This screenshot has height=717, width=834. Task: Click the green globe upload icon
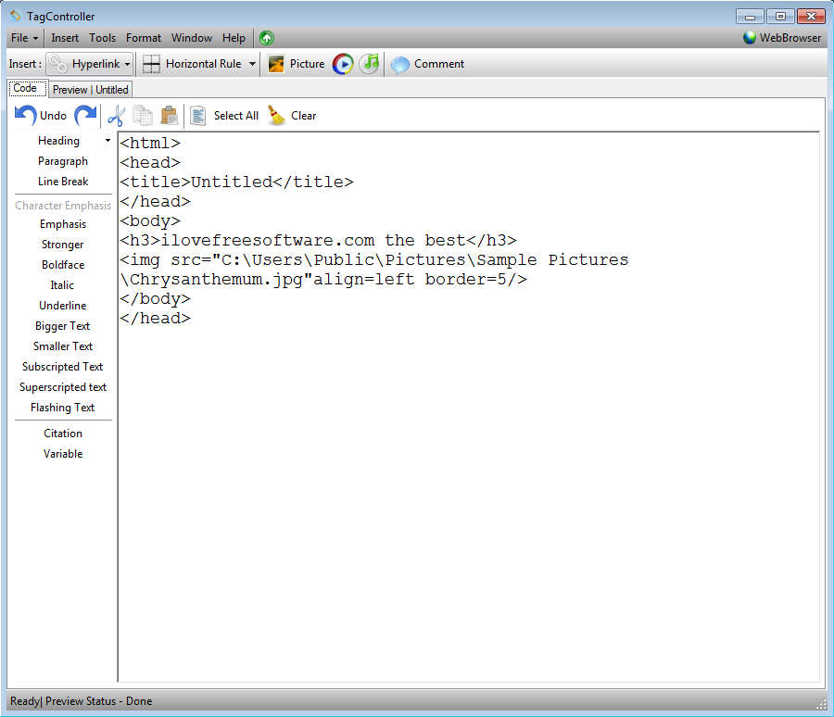click(266, 37)
